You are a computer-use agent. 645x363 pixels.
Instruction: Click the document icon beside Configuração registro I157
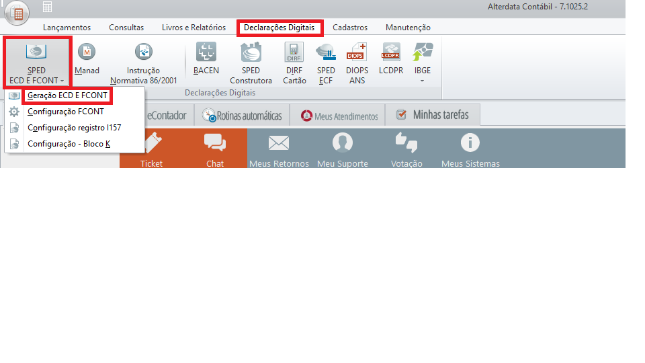pos(14,128)
